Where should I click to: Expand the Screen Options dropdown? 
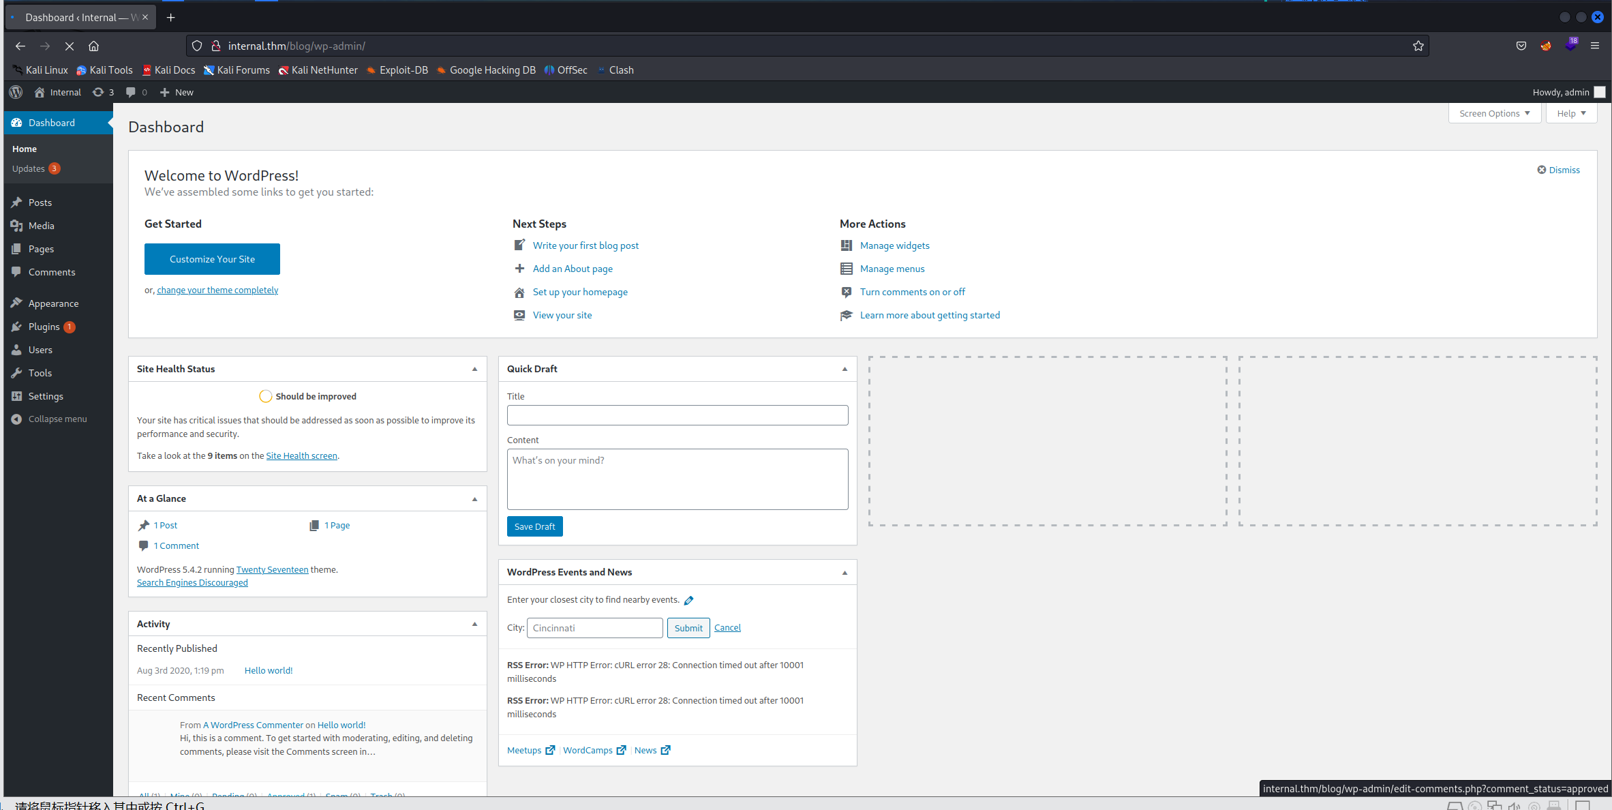(1494, 113)
